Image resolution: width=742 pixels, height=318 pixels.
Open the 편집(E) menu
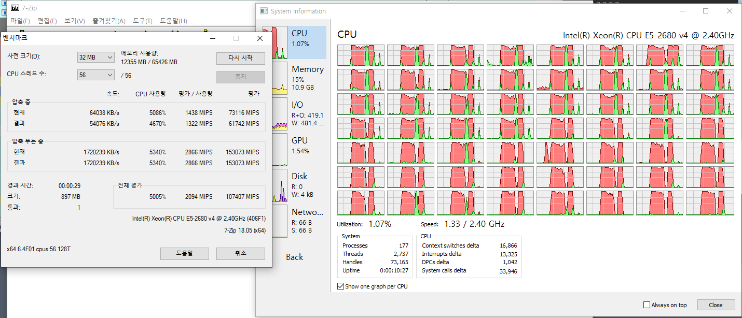click(x=47, y=21)
